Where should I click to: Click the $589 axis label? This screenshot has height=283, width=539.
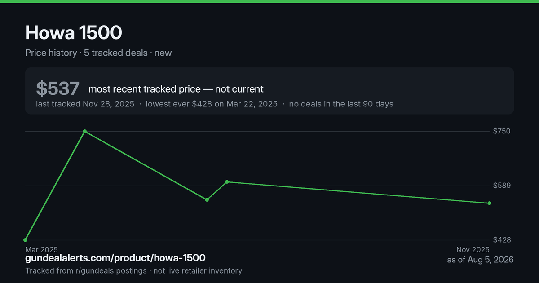(x=502, y=186)
